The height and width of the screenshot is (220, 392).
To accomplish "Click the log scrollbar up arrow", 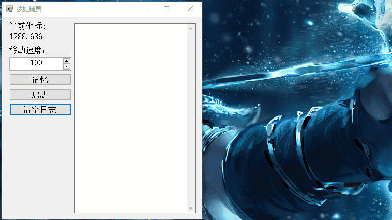I will 190,28.
